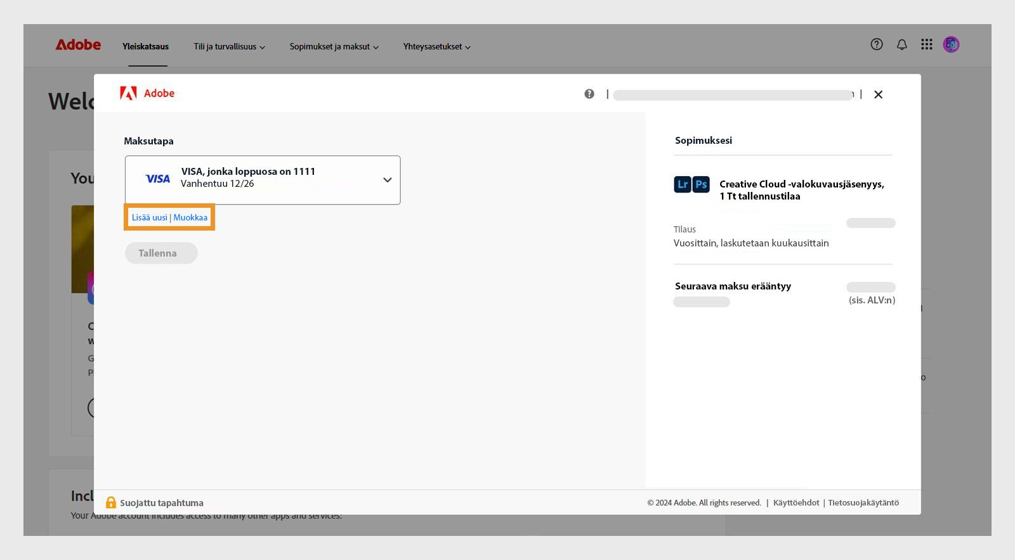Image resolution: width=1015 pixels, height=560 pixels.
Task: Click the 2024 Adobe copyright text
Action: pos(704,502)
